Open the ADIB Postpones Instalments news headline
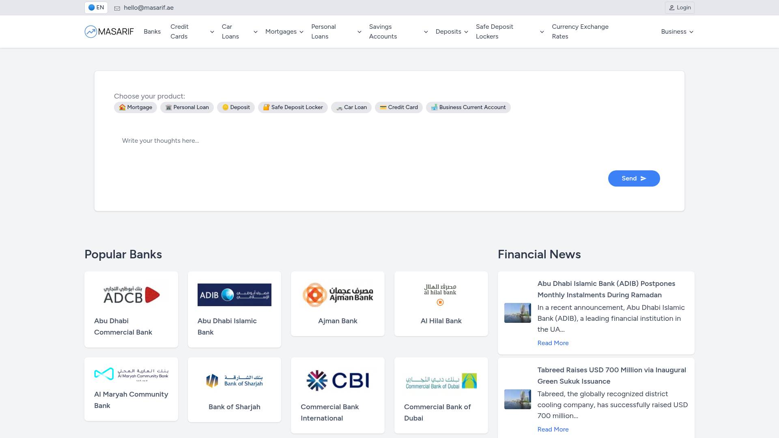The width and height of the screenshot is (779, 438). tap(606, 289)
